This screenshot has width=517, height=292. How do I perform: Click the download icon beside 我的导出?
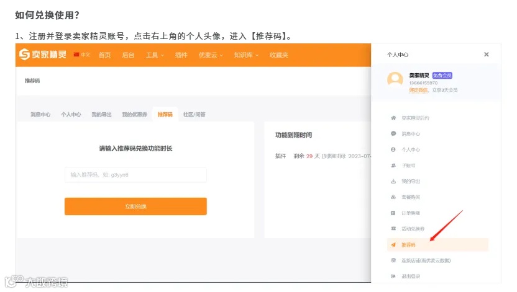(393, 181)
